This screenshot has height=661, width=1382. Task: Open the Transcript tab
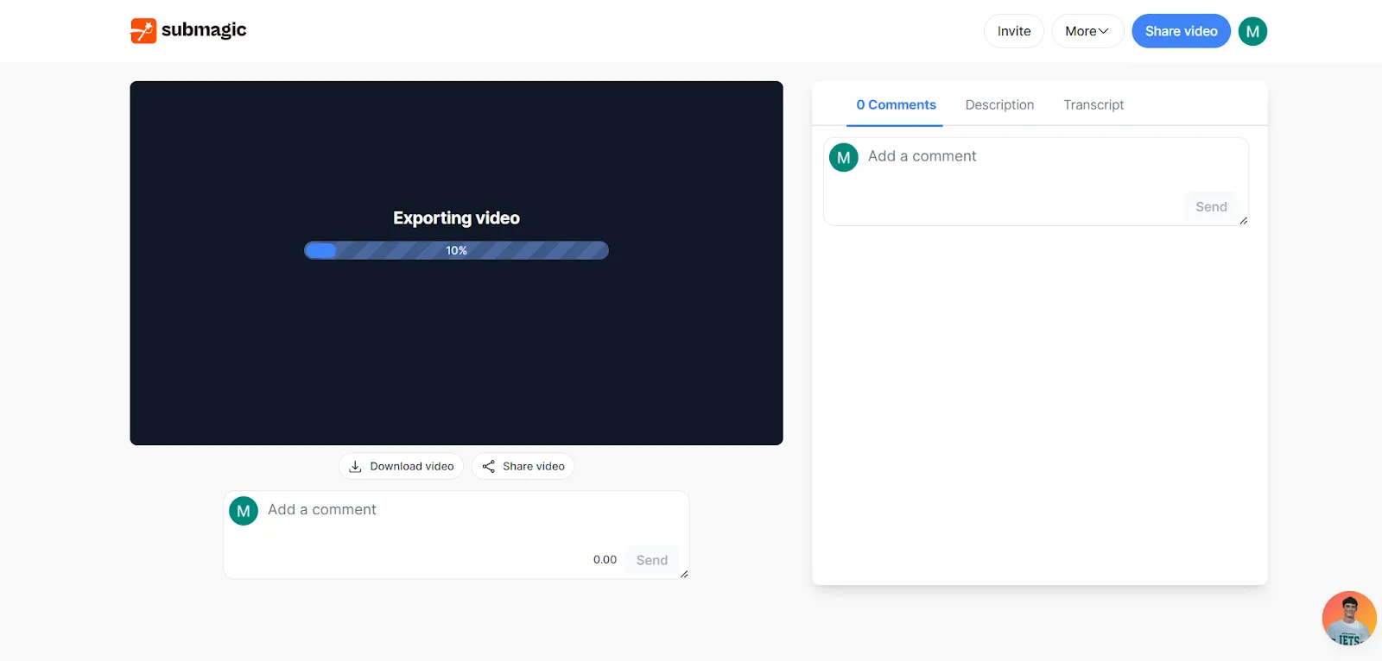click(1094, 104)
